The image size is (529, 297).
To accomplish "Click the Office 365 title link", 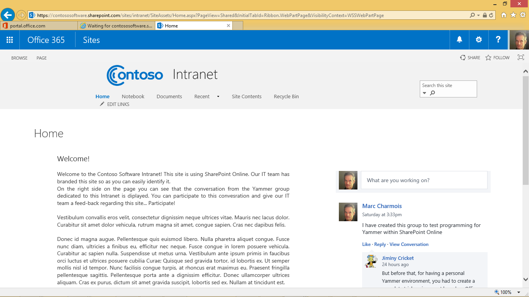I will click(46, 40).
